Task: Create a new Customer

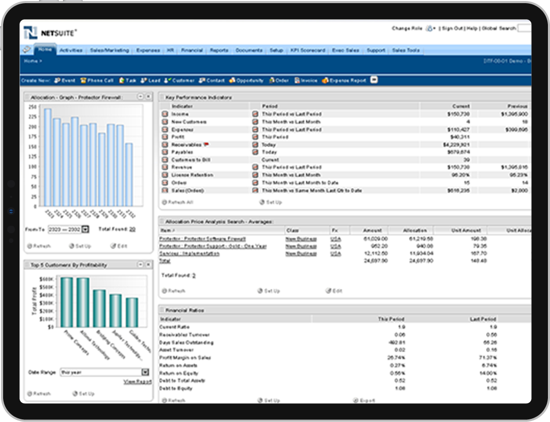Action: coord(179,80)
